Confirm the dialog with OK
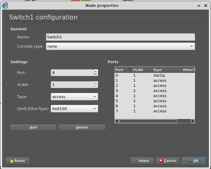Image resolution: width=211 pixels, height=169 pixels. click(x=193, y=161)
